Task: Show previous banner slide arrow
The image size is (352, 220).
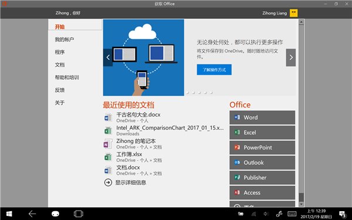Action: coord(108,57)
